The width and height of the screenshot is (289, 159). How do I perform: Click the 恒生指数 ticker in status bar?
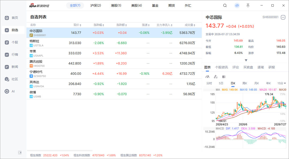tap(50, 155)
